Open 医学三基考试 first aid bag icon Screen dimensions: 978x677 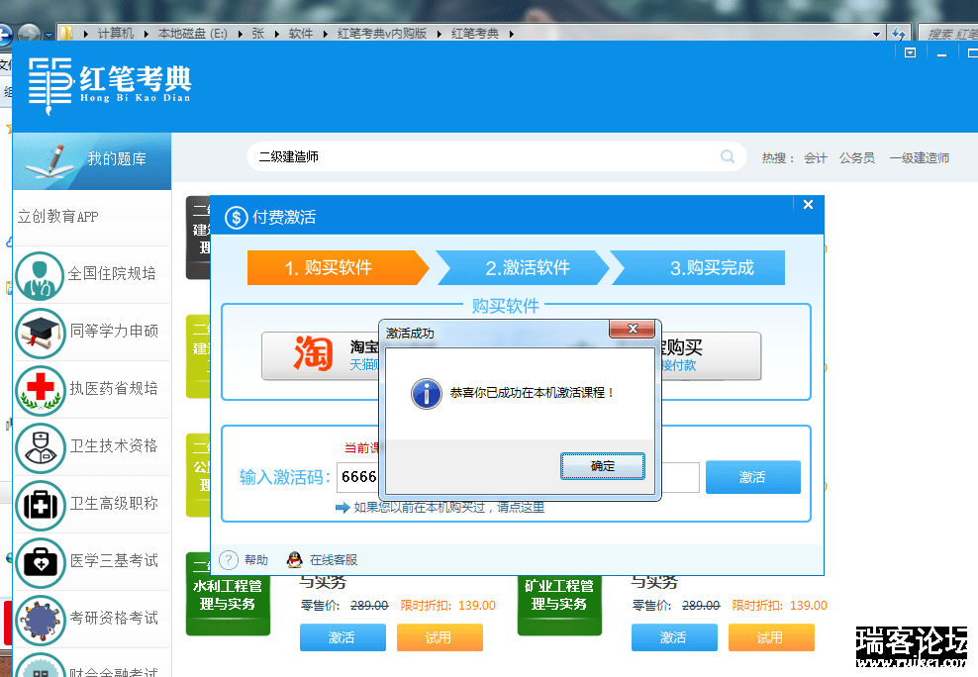[x=40, y=562]
